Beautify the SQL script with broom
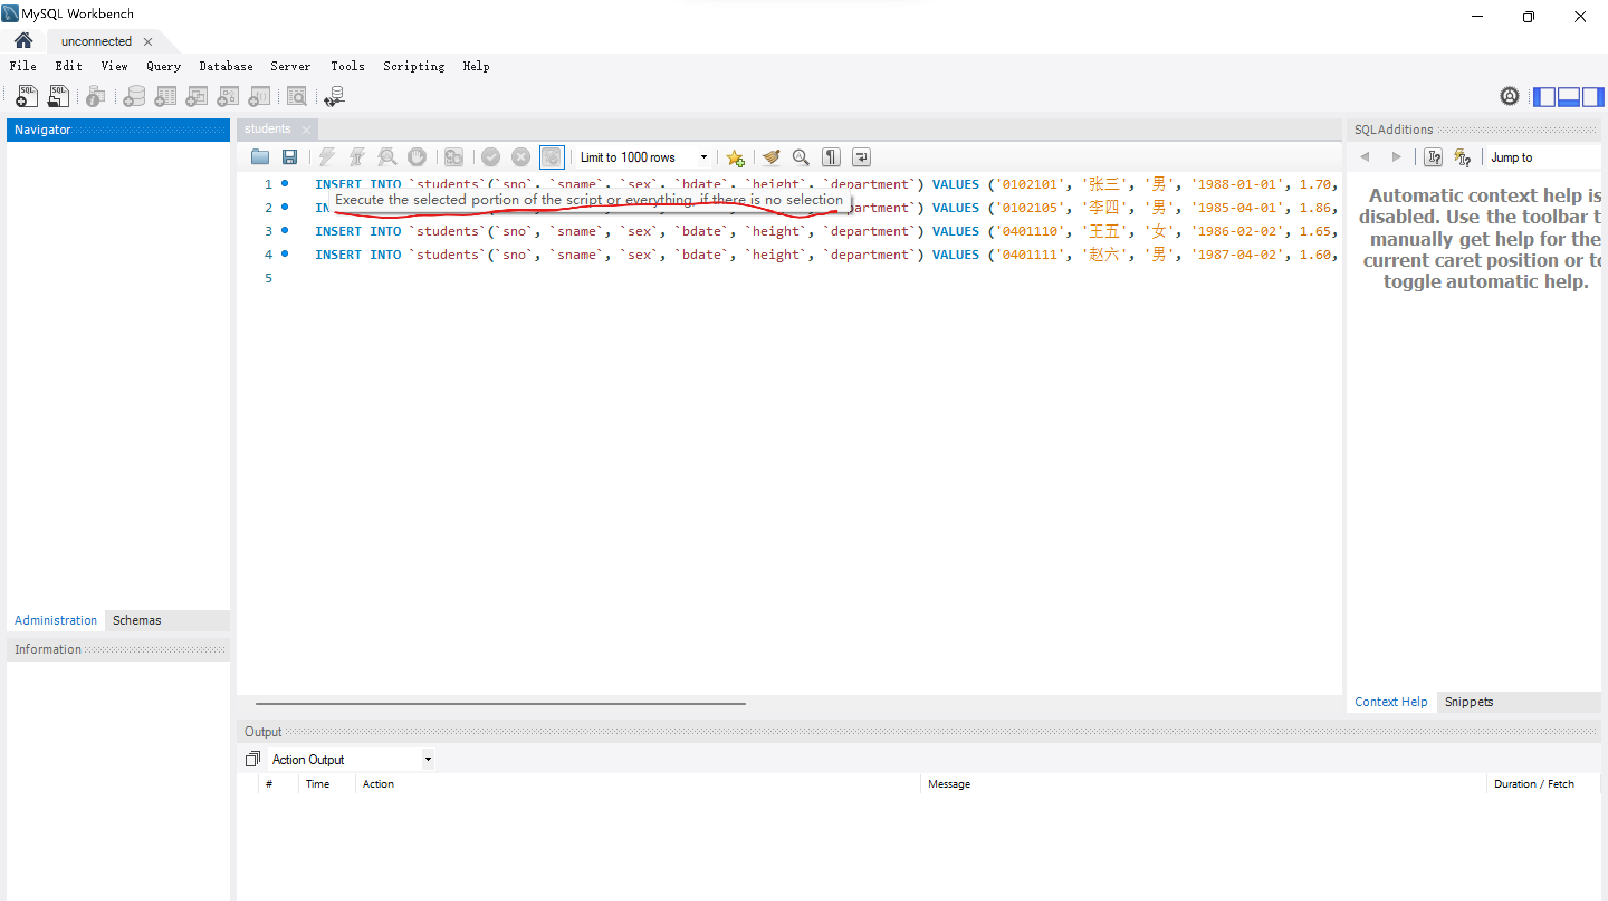Screen dimensions: 1608x901 coord(772,157)
